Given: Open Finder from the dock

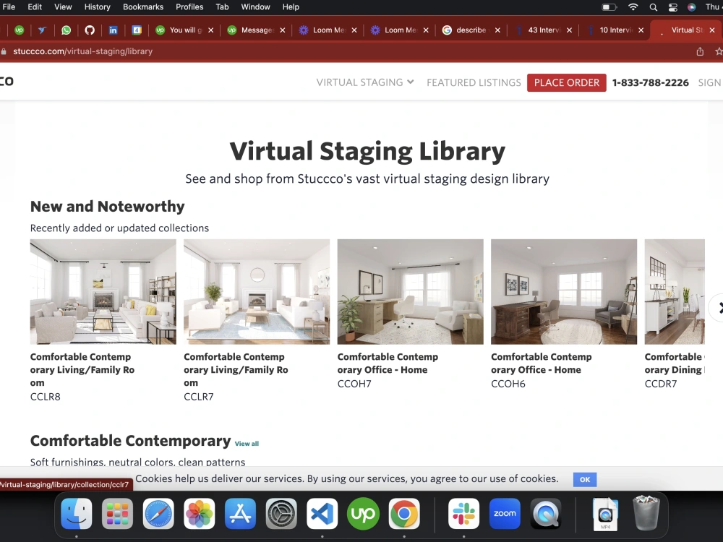Looking at the screenshot, I should point(77,513).
